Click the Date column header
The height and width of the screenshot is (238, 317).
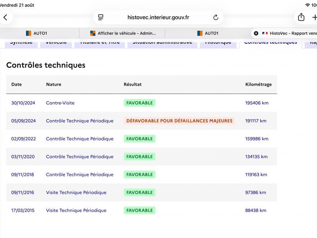17,84
